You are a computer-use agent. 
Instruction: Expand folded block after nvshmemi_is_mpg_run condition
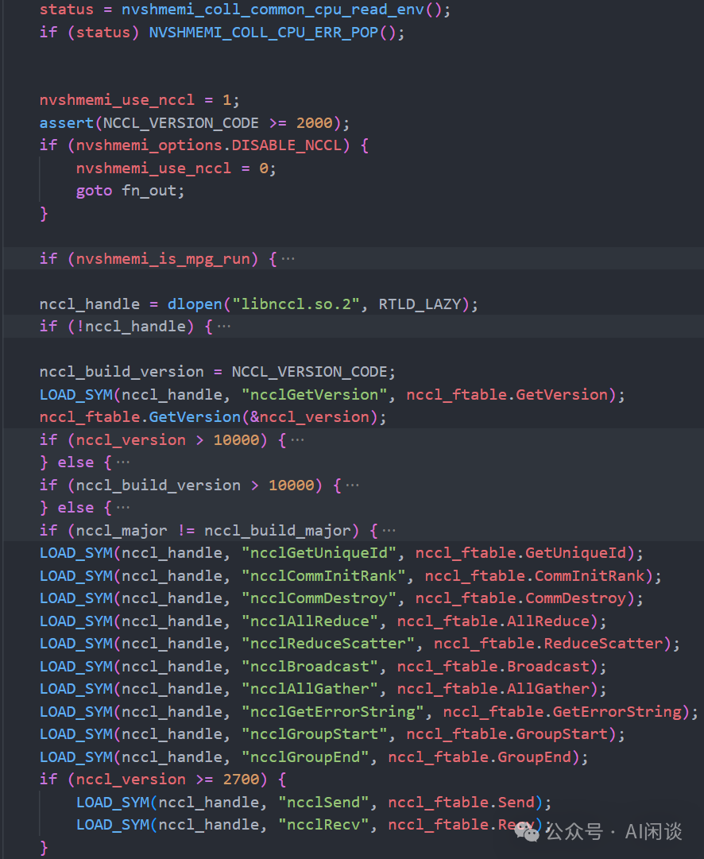click(x=288, y=258)
